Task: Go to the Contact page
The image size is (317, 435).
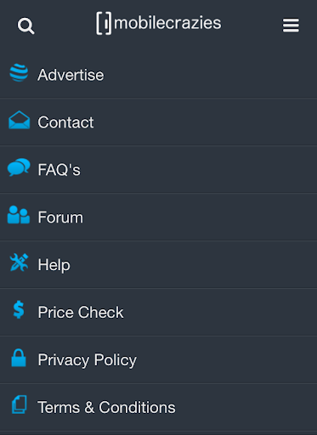Action: [x=158, y=122]
